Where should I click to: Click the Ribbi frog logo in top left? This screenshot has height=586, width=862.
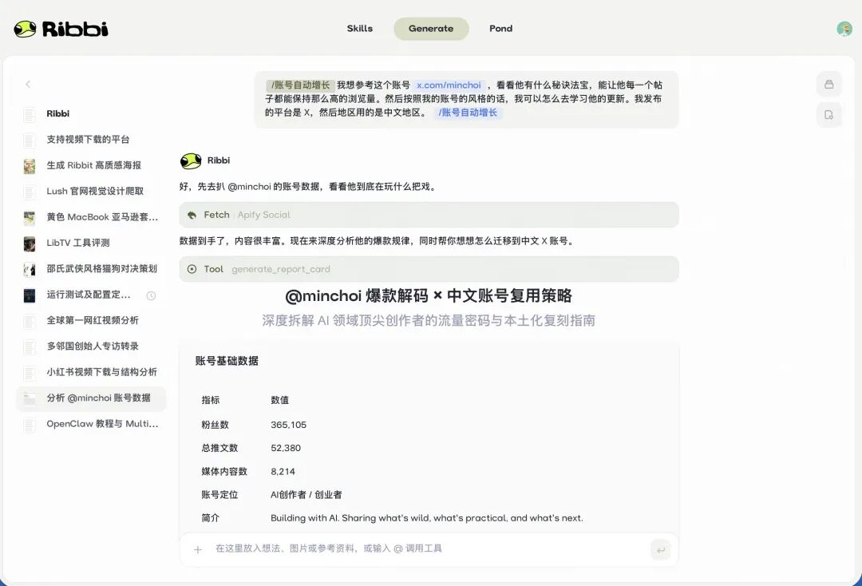pos(24,28)
